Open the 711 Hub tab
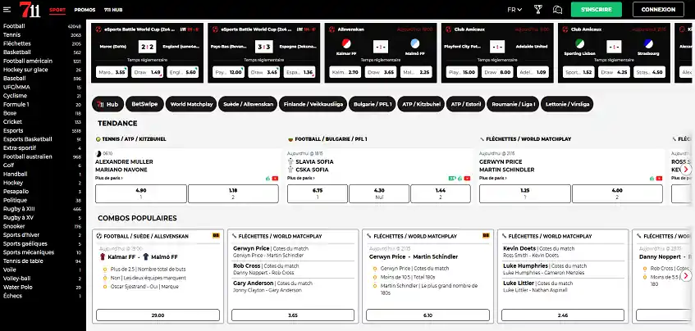The image size is (695, 331). 113,10
